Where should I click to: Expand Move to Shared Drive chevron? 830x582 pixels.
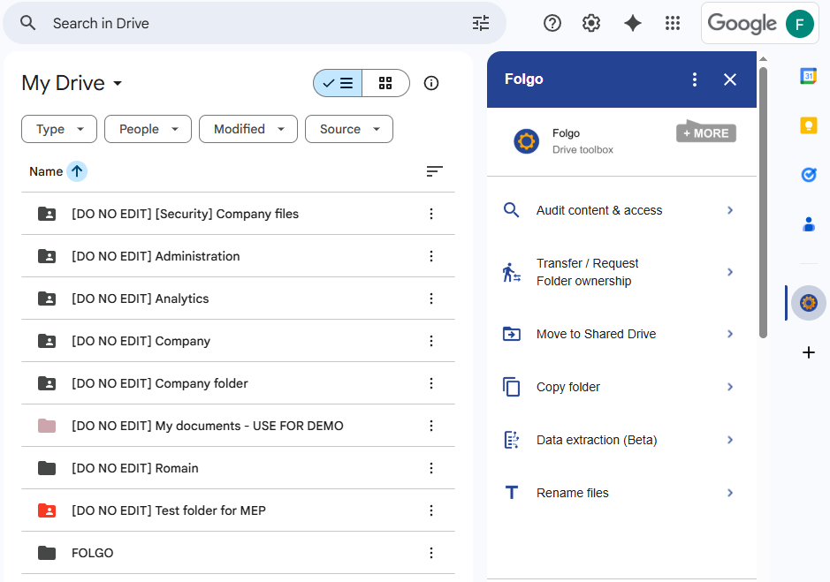click(730, 334)
